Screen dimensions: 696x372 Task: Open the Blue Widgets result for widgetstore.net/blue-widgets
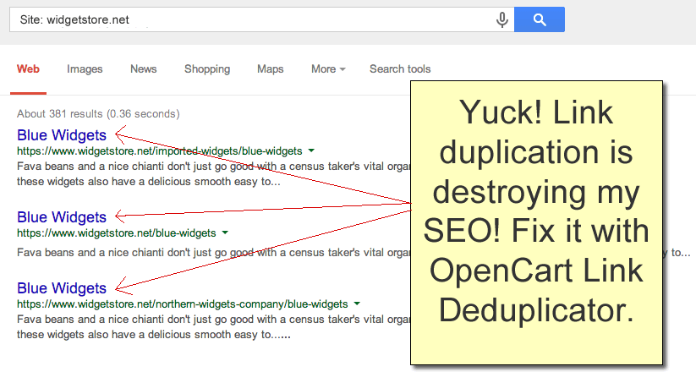pos(62,217)
